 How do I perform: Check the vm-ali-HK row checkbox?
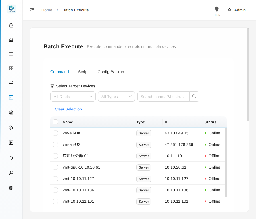55,133
